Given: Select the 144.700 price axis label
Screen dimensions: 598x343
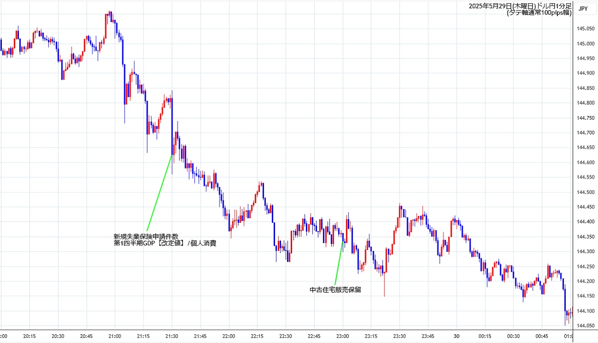Looking at the screenshot, I should point(585,133).
